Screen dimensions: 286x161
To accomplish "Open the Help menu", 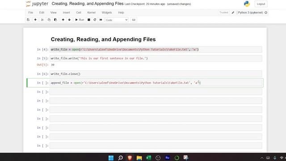I will [x=121, y=13].
